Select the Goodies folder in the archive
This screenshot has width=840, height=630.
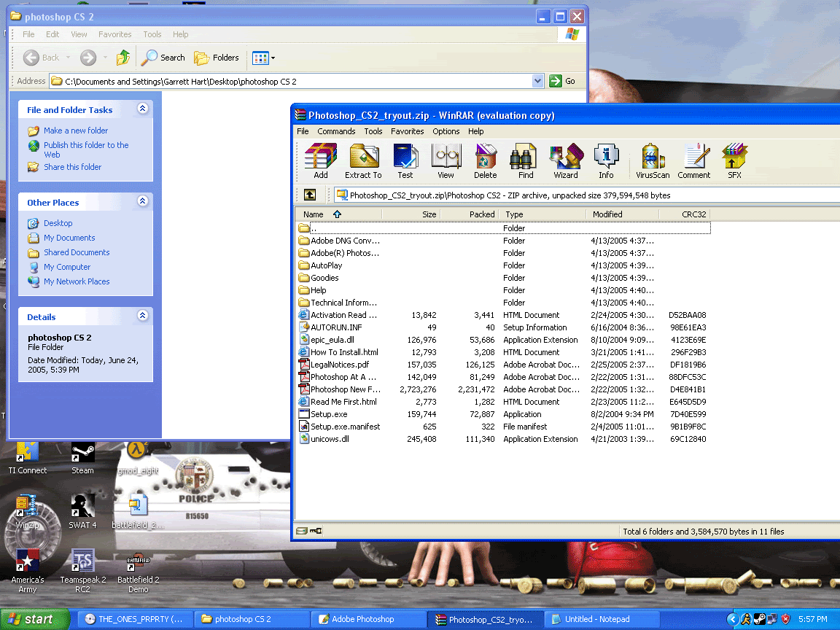(324, 278)
